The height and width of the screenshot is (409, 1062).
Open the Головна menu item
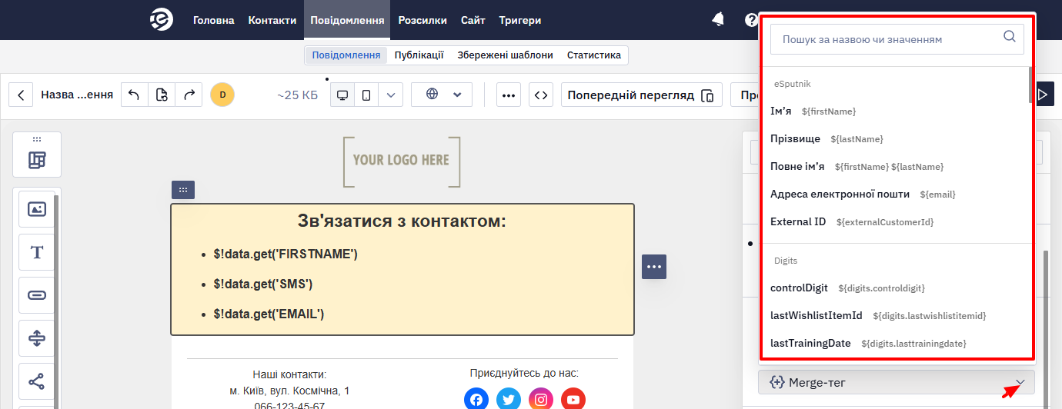point(214,20)
